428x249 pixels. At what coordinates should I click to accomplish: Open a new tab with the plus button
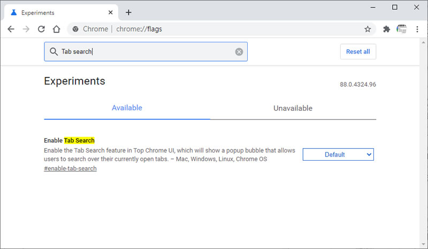click(128, 12)
